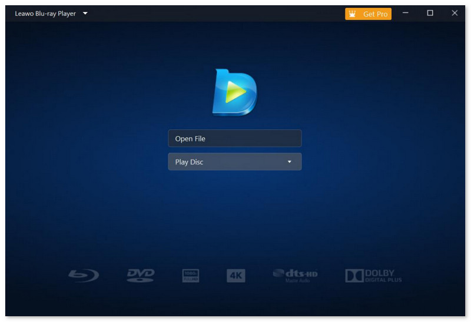Screen dimensions: 471x322
Task: Click the 1080p Full HD badge
Action: 191,276
